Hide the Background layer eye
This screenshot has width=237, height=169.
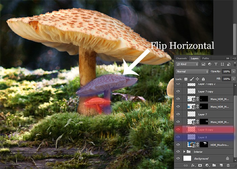click(178, 159)
